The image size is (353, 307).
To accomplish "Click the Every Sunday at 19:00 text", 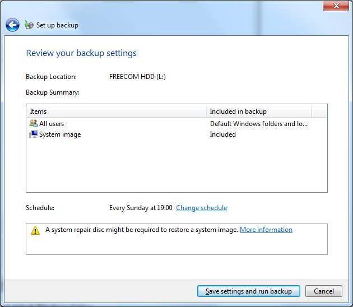I will coord(141,208).
